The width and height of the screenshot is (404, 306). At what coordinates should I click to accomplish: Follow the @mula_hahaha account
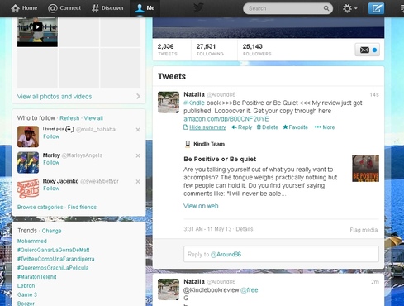point(51,136)
